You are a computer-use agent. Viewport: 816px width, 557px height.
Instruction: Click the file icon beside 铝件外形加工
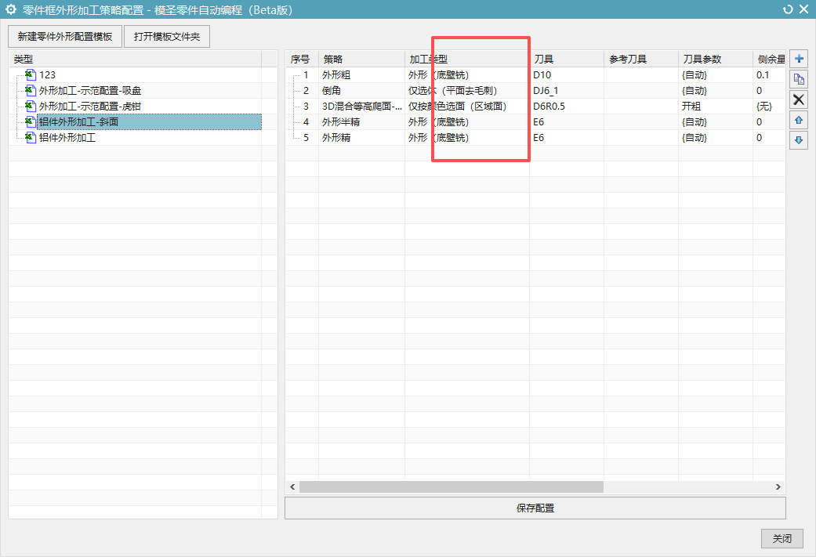[31, 137]
